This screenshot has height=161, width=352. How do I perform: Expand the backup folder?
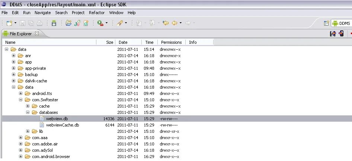14,74
